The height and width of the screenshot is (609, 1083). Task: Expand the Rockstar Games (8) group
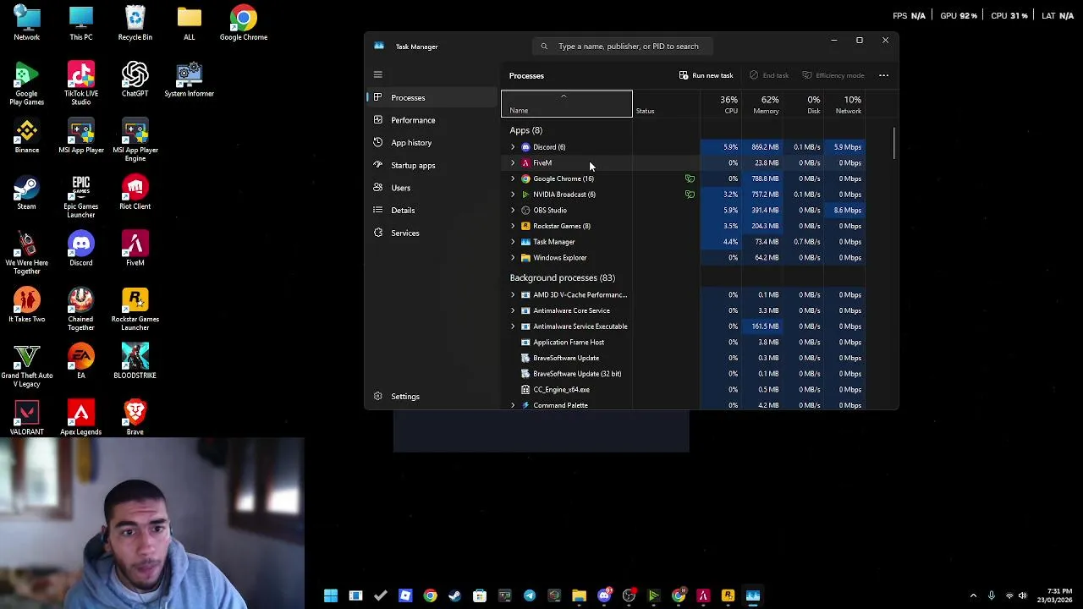(x=513, y=226)
